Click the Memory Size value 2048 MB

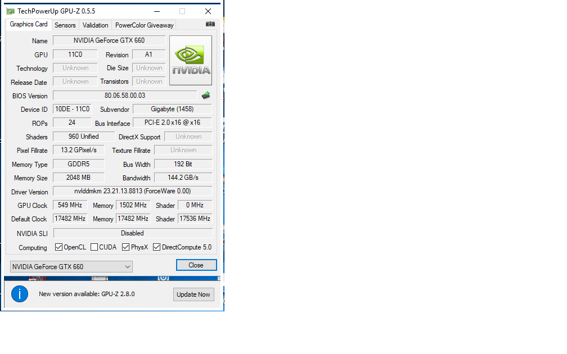pyautogui.click(x=79, y=178)
